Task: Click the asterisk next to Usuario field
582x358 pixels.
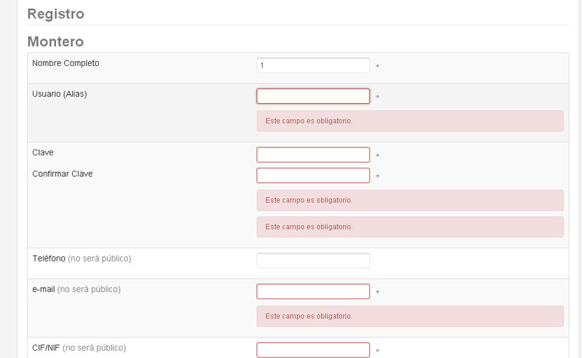Action: (378, 97)
